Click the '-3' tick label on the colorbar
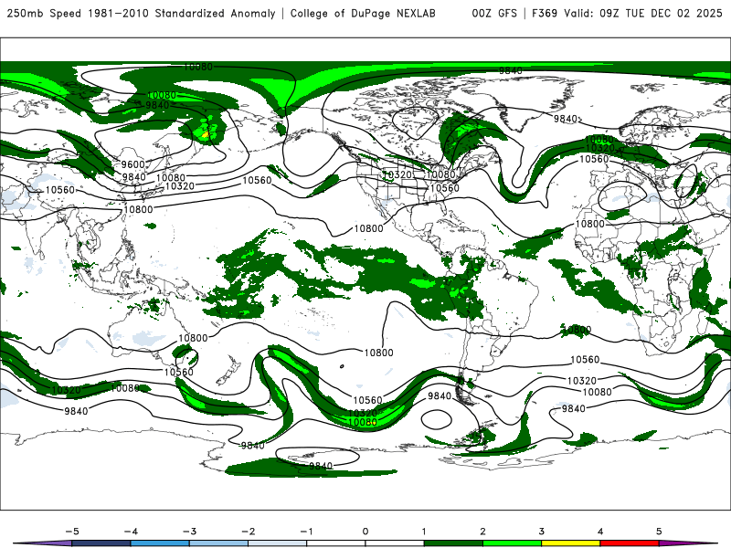This screenshot has height=548, width=731. [189, 532]
